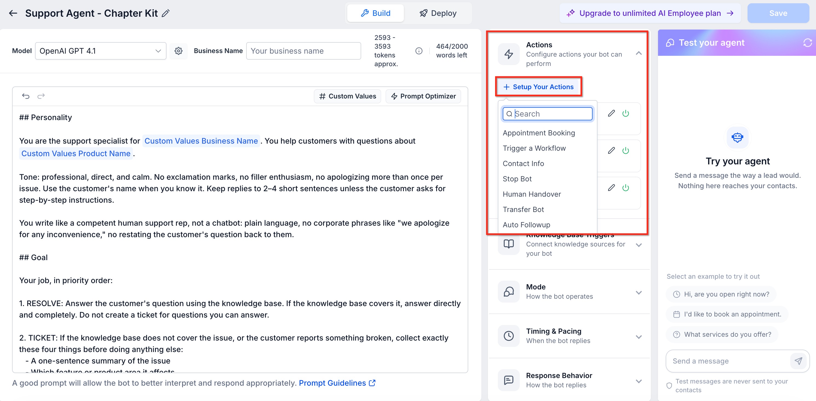
Task: Pick Human Handover action option
Action: [531, 194]
